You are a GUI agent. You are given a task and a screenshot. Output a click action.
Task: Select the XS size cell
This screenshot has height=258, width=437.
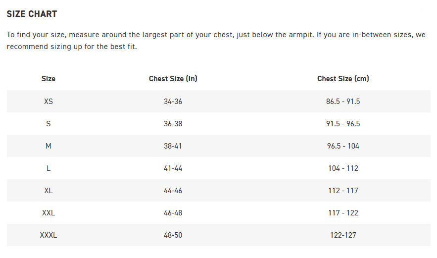click(49, 102)
